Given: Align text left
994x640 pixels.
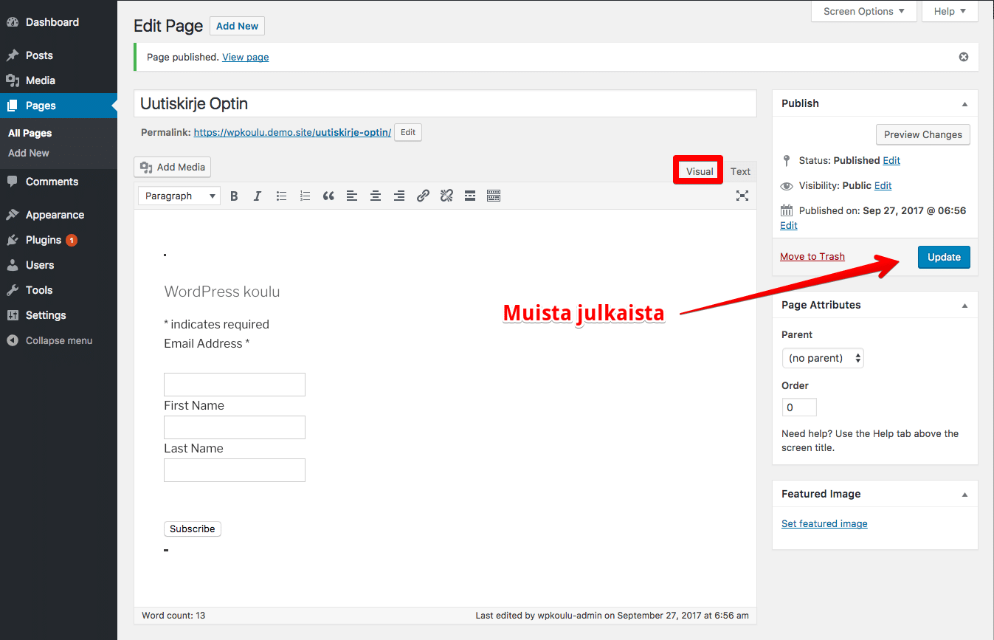Looking at the screenshot, I should pyautogui.click(x=352, y=196).
